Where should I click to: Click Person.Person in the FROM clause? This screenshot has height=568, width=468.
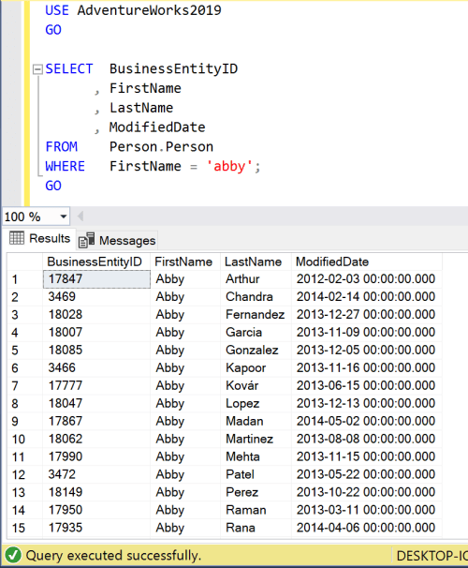click(161, 147)
